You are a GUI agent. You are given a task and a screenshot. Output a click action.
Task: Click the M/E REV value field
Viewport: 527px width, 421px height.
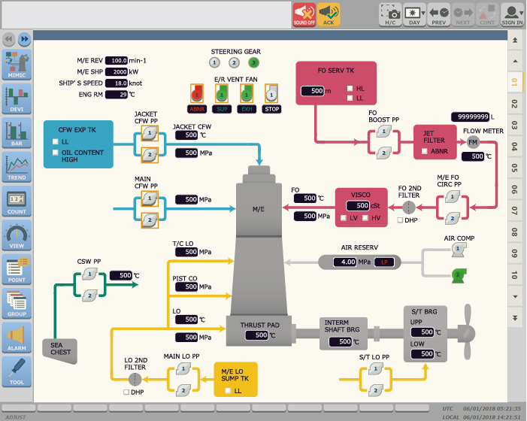(117, 60)
